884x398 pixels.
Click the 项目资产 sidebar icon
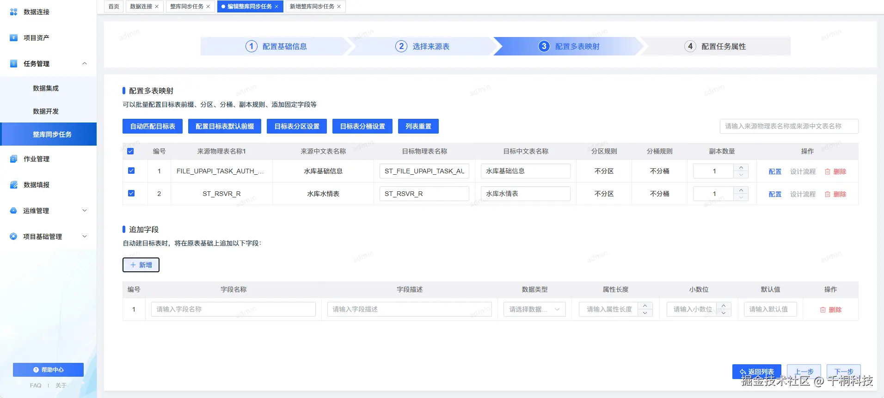(x=14, y=38)
